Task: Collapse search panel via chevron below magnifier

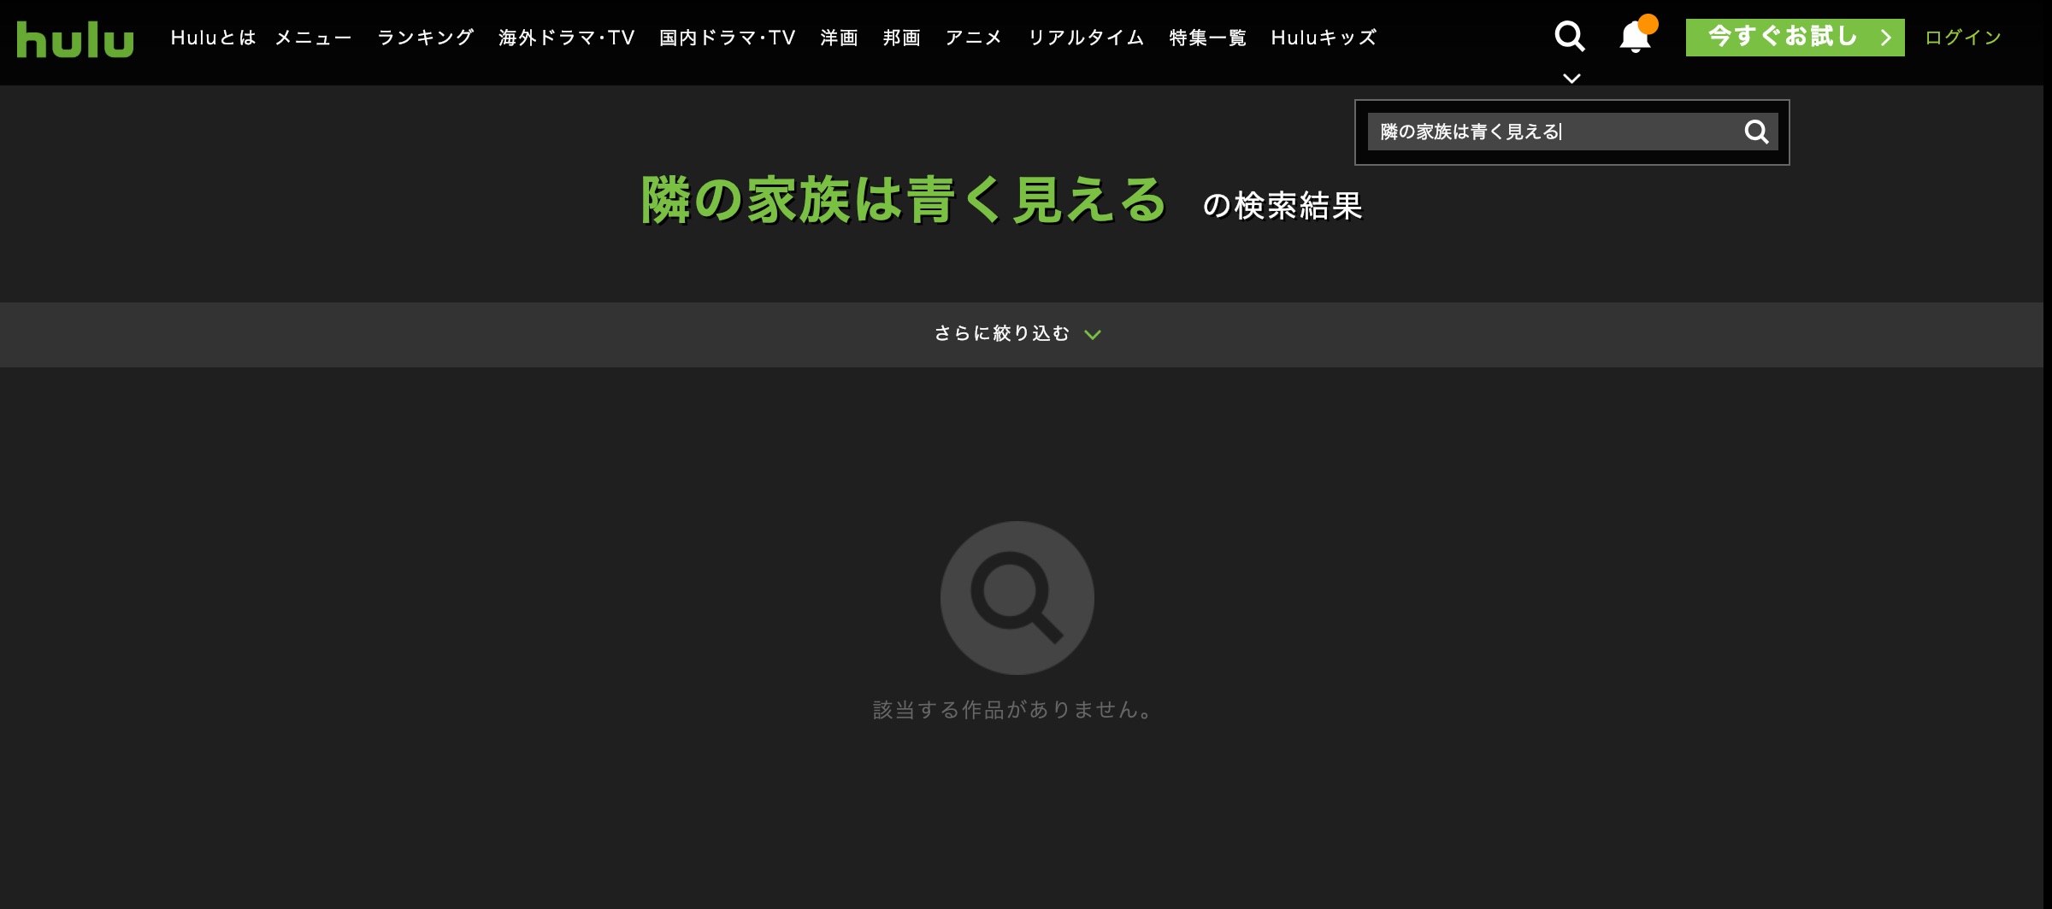Action: tap(1571, 79)
